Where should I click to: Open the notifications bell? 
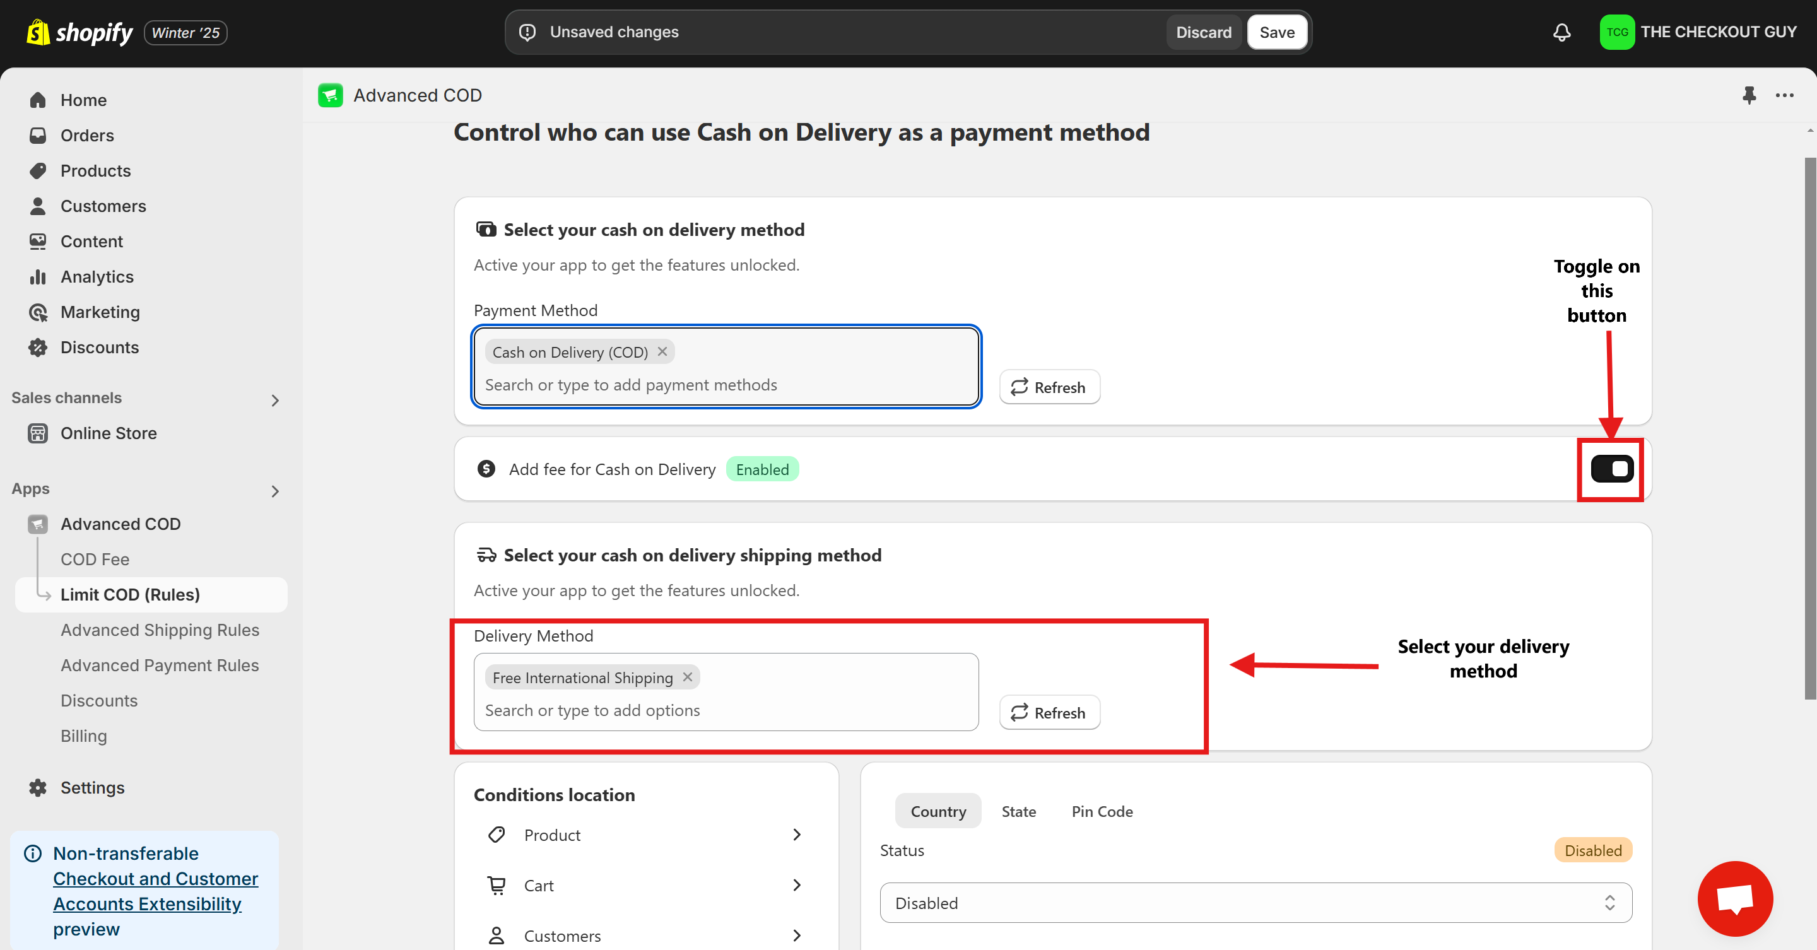click(1561, 32)
